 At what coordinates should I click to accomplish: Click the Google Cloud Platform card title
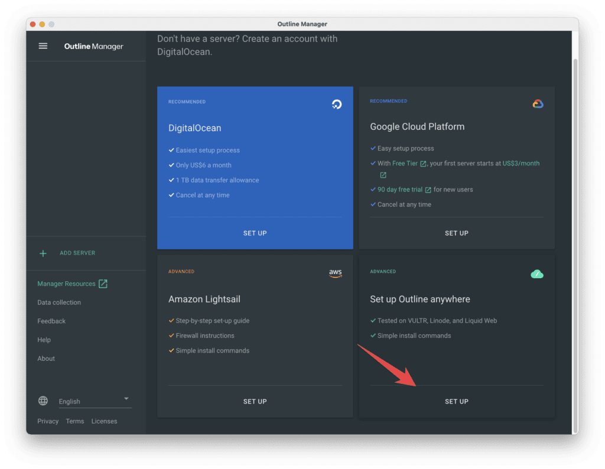417,127
